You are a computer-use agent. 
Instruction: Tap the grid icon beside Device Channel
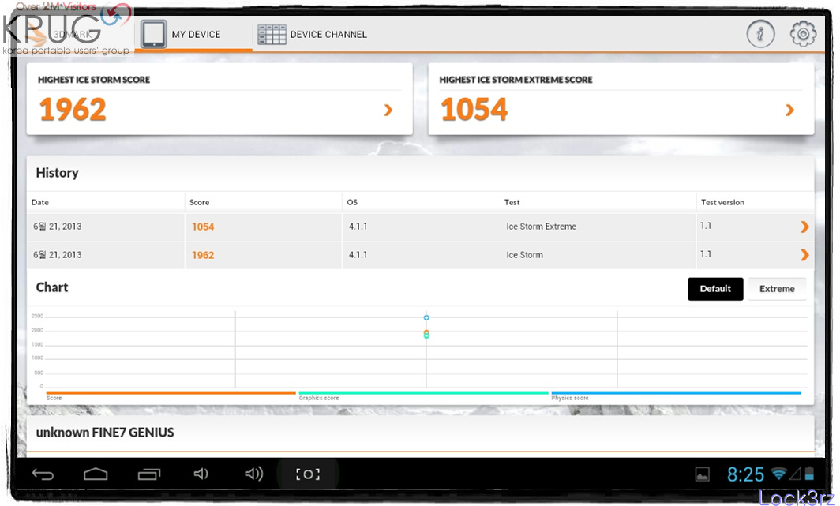[272, 34]
